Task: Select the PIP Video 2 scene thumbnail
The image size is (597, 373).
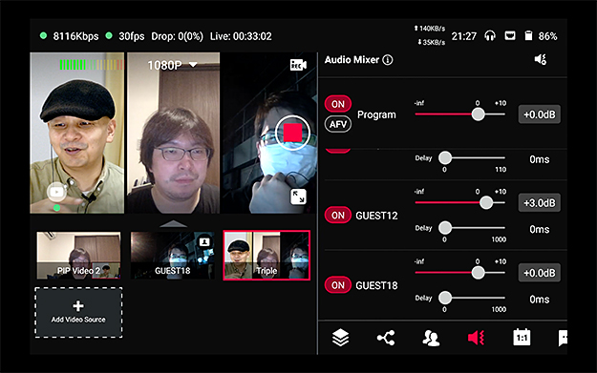Action: pos(78,255)
